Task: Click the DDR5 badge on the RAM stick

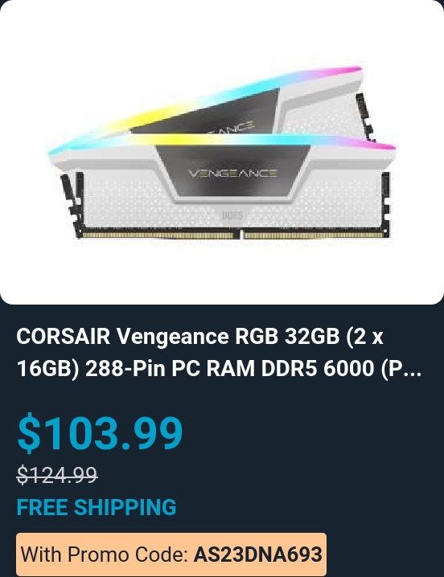Action: pyautogui.click(x=233, y=215)
